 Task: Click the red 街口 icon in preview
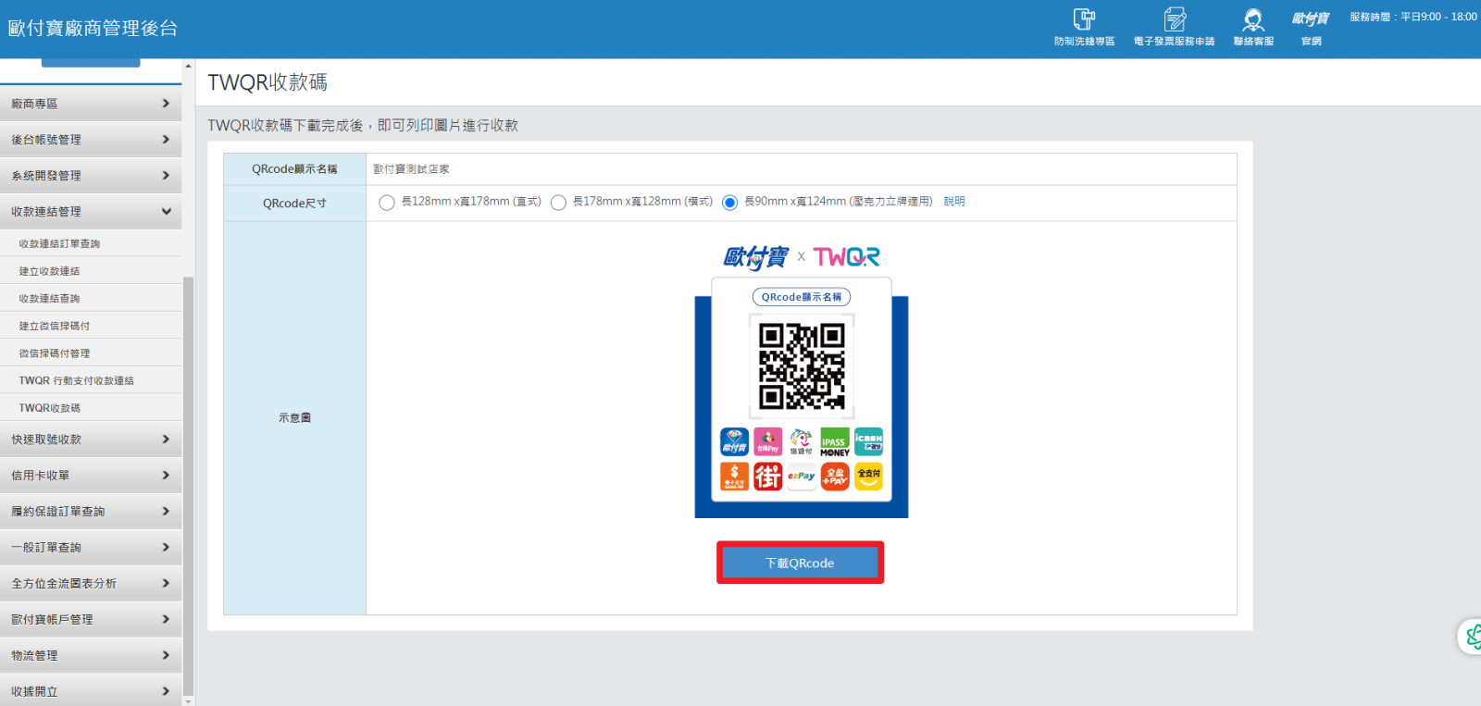point(767,477)
